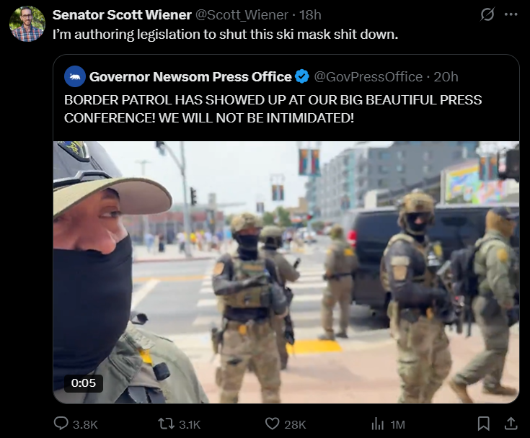Click the Grok explain icon
The width and height of the screenshot is (530, 438).
tap(487, 14)
